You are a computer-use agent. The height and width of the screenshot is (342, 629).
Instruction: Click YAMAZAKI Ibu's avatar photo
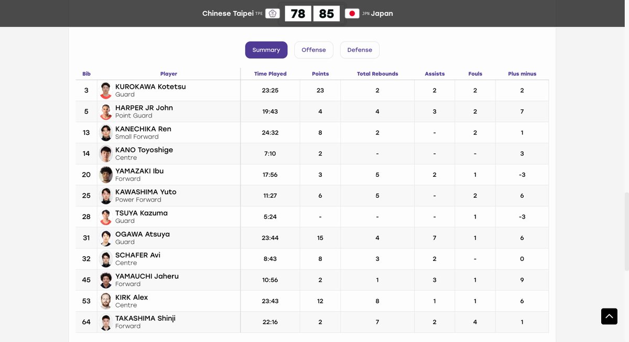(106, 175)
